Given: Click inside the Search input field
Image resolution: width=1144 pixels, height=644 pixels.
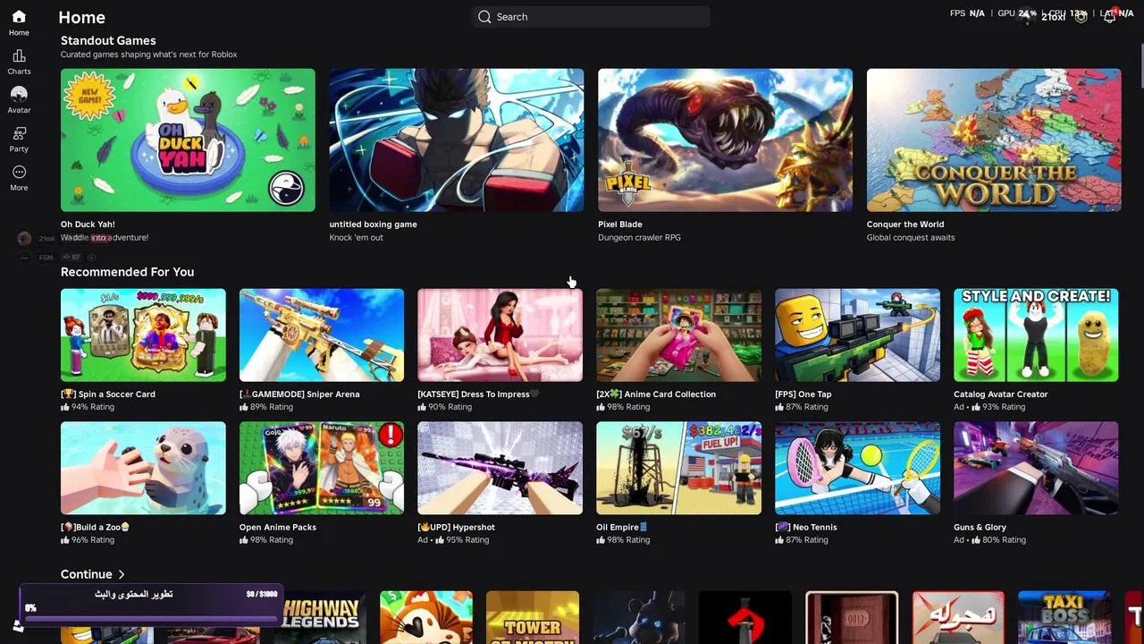Looking at the screenshot, I should 591,17.
